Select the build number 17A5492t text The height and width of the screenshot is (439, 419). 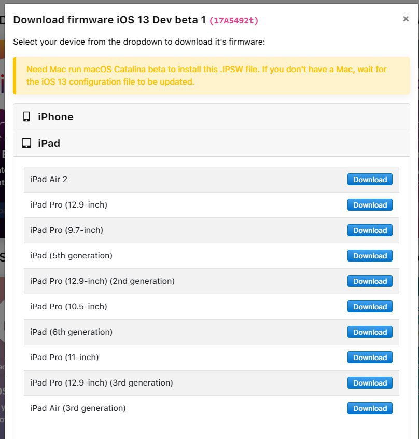[x=234, y=20]
